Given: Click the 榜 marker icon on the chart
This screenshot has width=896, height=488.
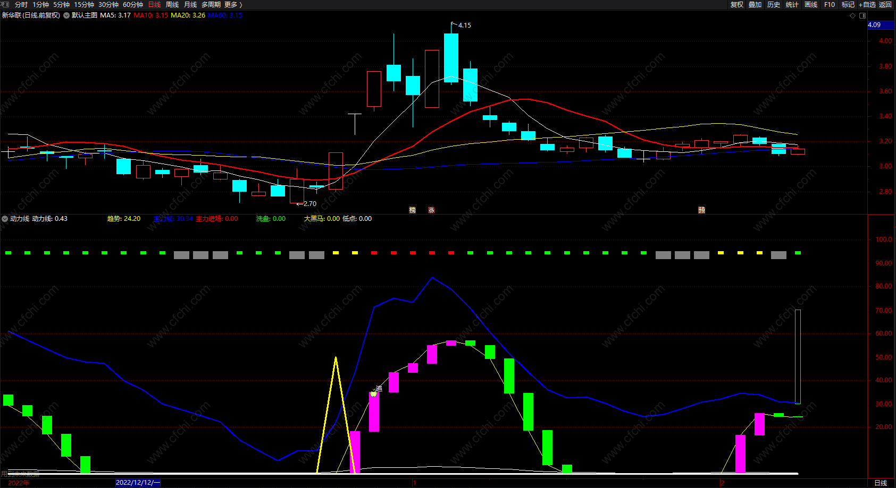Looking at the screenshot, I should [412, 210].
